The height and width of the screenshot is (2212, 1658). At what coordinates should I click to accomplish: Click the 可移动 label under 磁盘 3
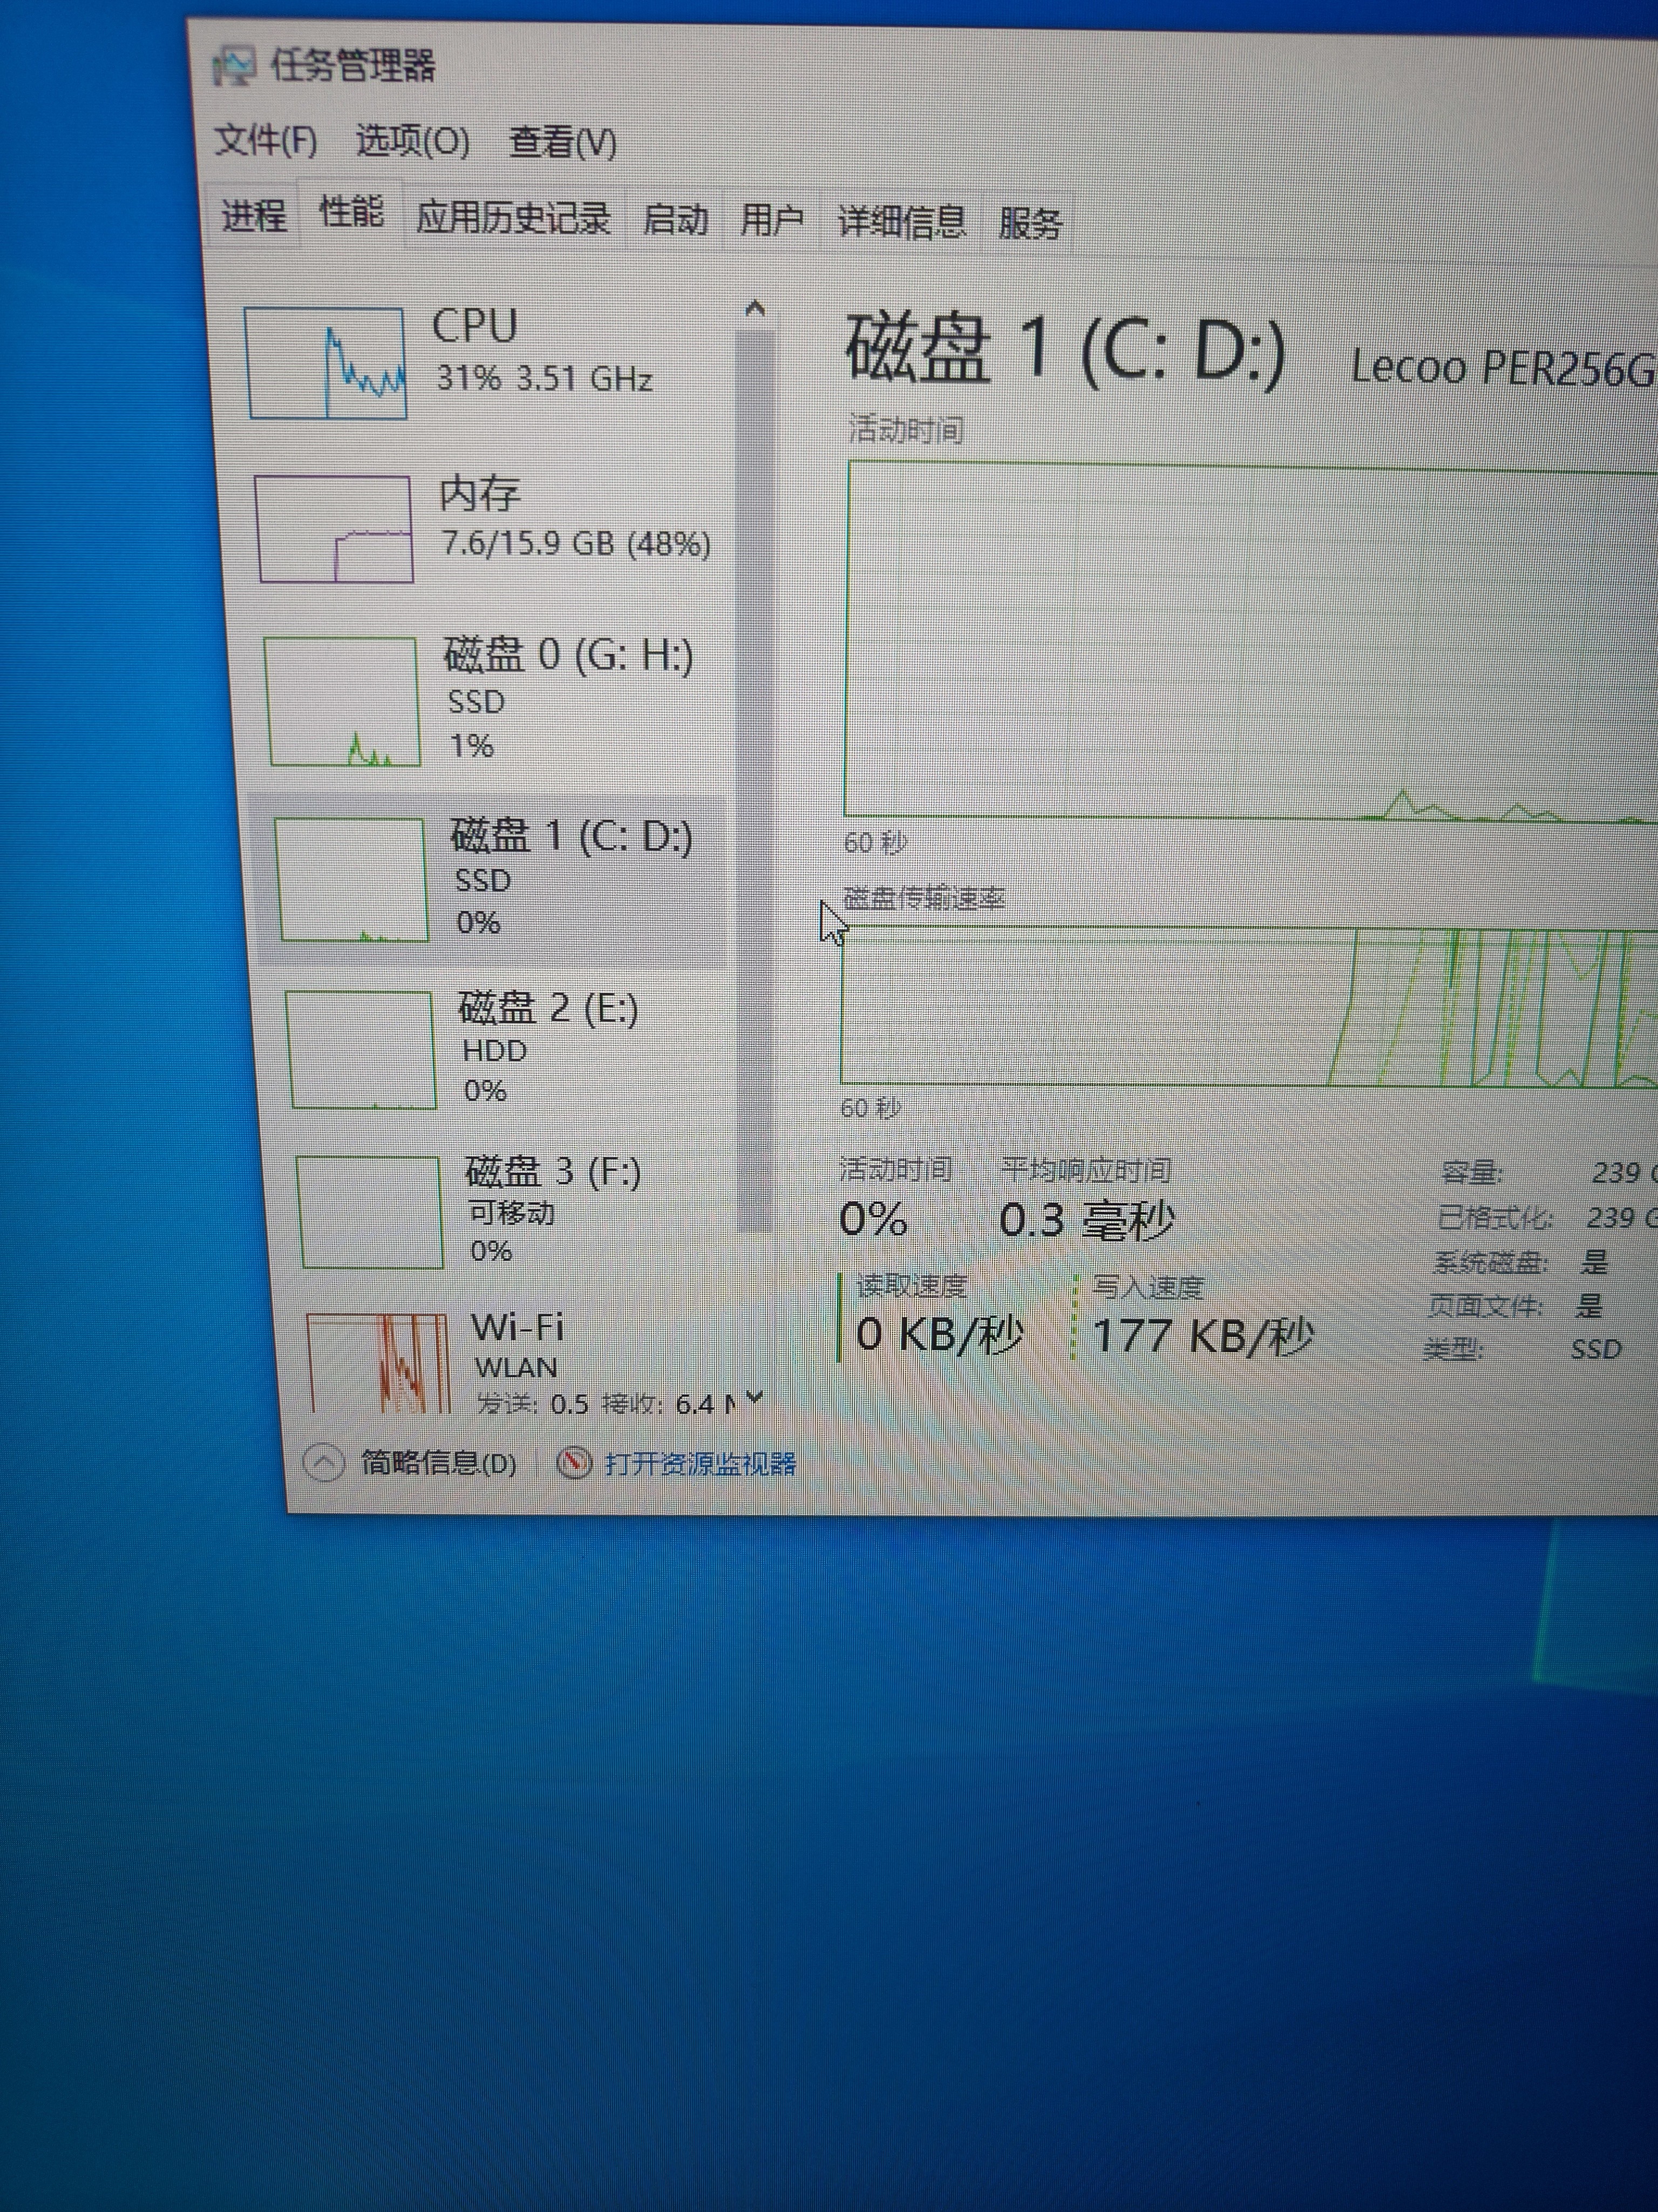pyautogui.click(x=512, y=1213)
